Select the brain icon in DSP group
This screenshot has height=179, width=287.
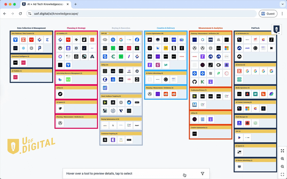point(105,39)
